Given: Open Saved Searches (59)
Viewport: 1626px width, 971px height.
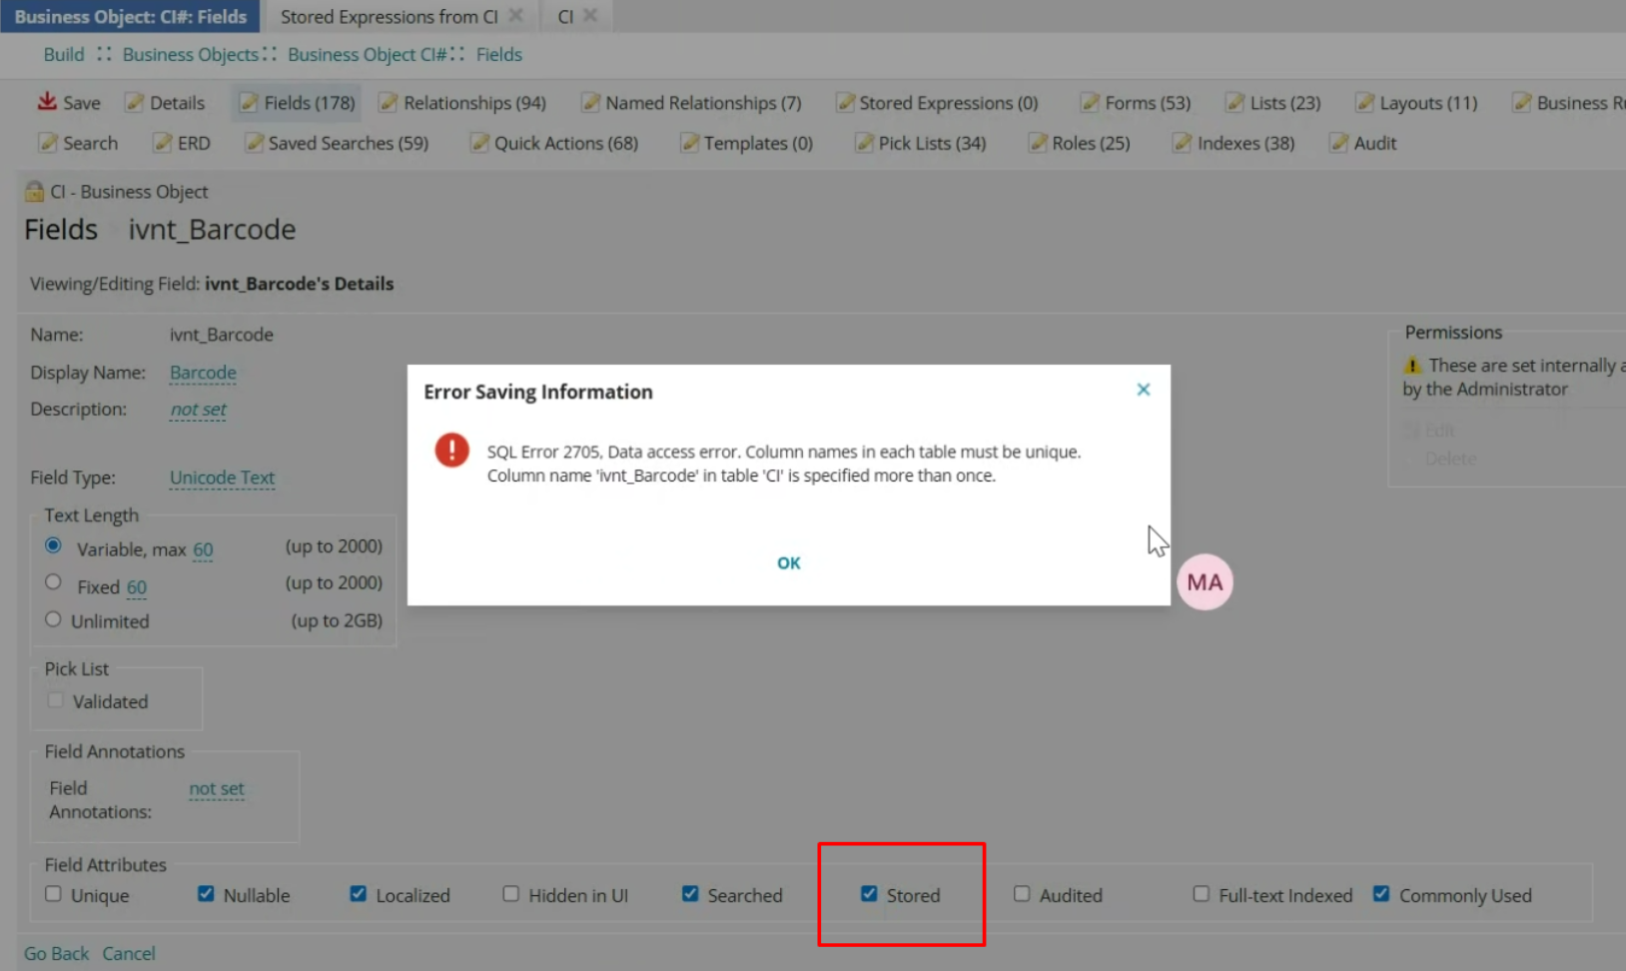Looking at the screenshot, I should tap(336, 143).
